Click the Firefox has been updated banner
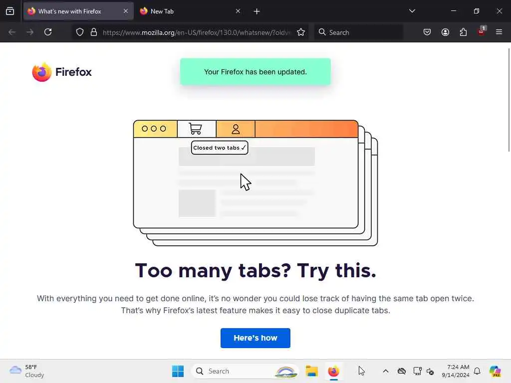The image size is (511, 383). pos(255,72)
